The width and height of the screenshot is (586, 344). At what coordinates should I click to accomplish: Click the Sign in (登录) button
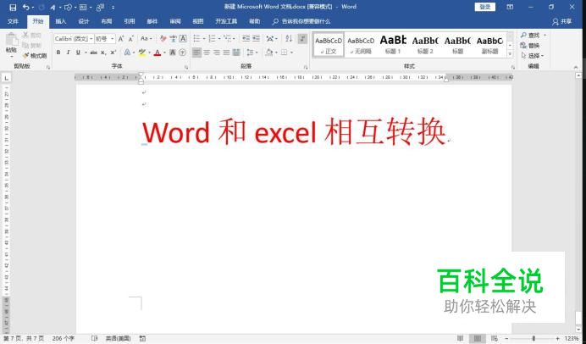pos(485,7)
